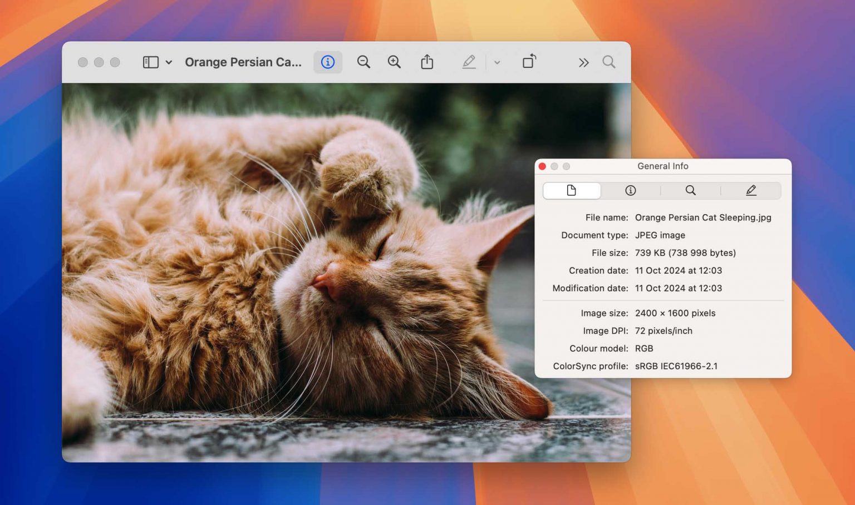This screenshot has width=855, height=505.
Task: Open the Share options from the toolbar
Action: point(427,62)
